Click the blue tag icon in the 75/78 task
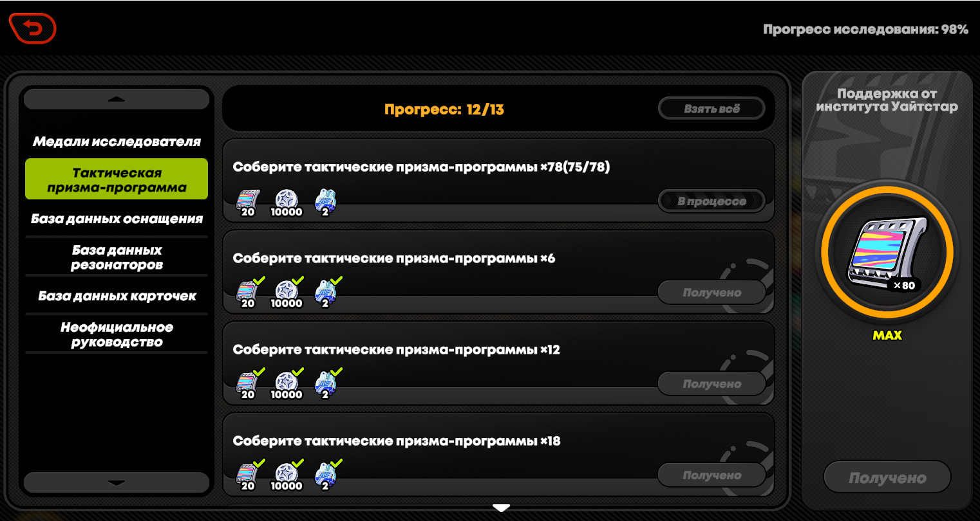This screenshot has width=980, height=521. [x=325, y=203]
